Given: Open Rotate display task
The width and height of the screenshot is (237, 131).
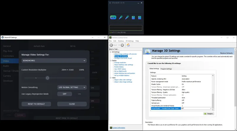Looking at the screenshot, I should (x=119, y=67).
